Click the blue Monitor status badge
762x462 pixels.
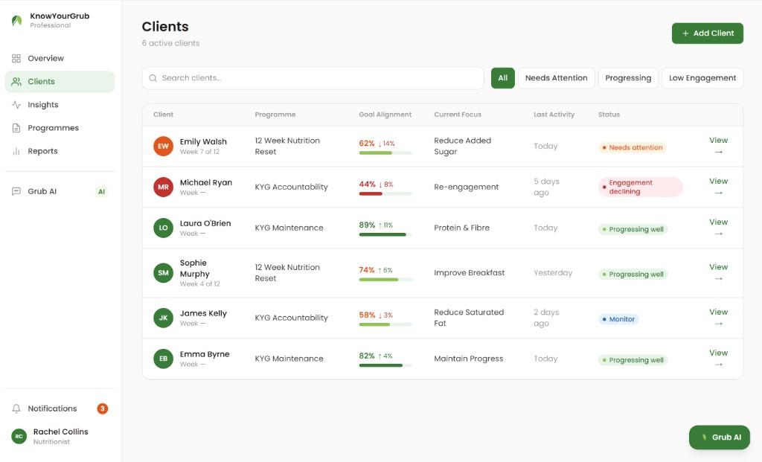pos(618,319)
